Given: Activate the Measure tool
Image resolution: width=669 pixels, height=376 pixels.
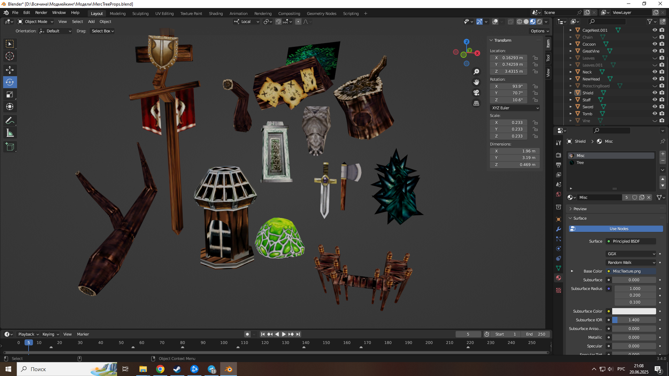Looking at the screenshot, I should [10, 133].
